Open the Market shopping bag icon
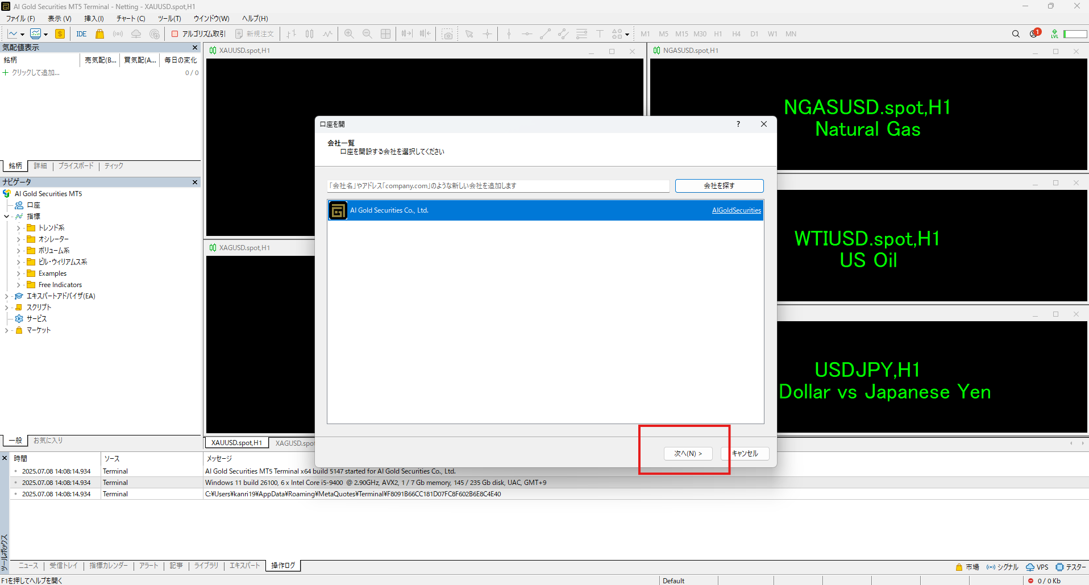The width and height of the screenshot is (1089, 585). [x=100, y=34]
